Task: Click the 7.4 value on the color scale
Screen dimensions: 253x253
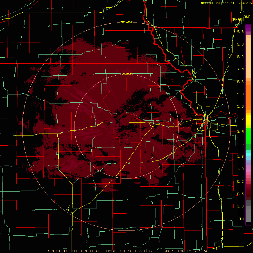Action: (240, 69)
